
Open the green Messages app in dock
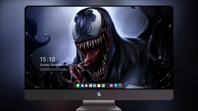click(78, 85)
